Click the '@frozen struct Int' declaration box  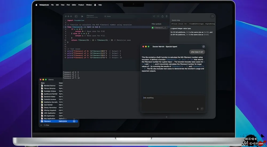pos(193,24)
